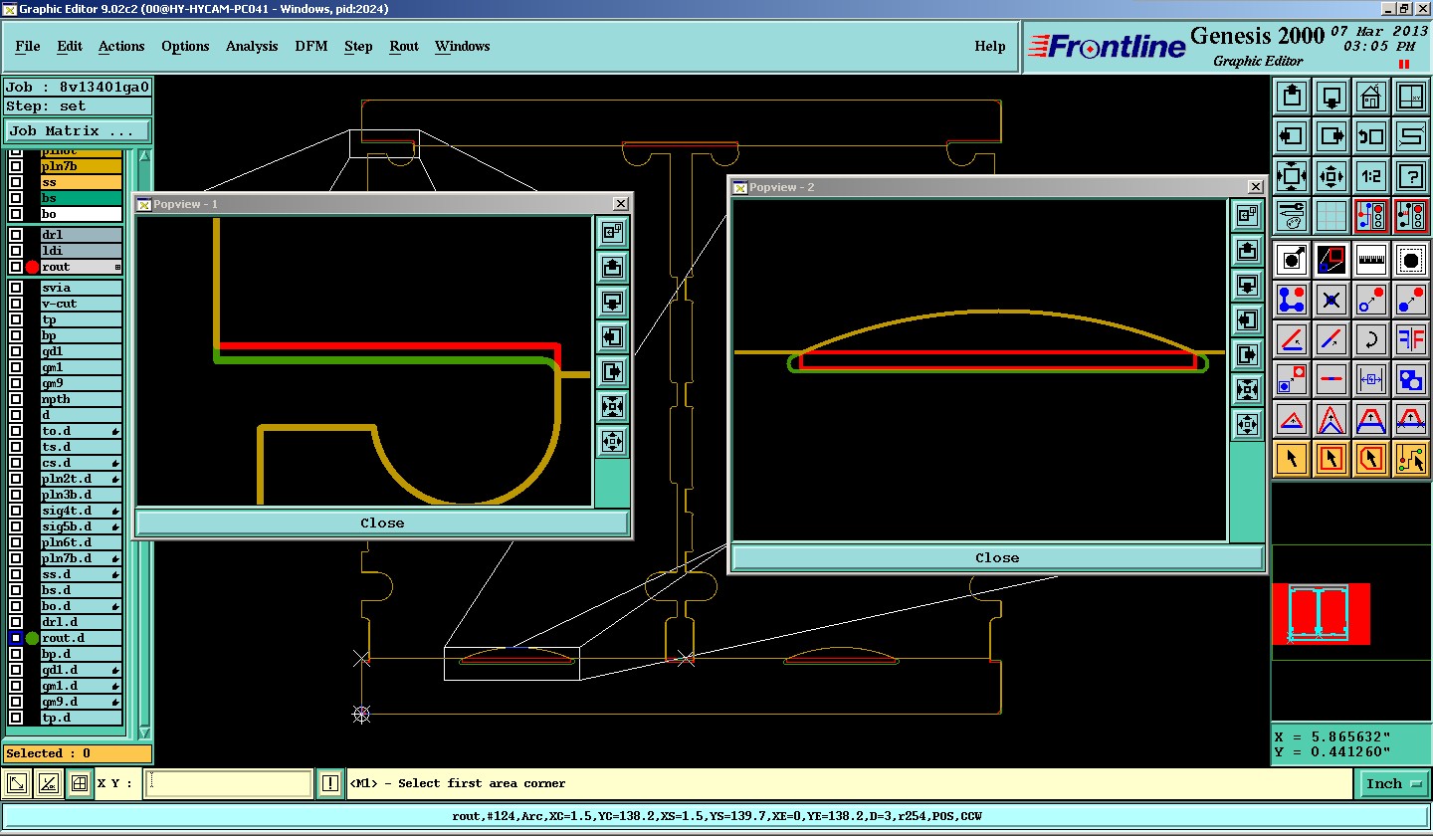Click the rotate arrow tool icon
This screenshot has width=1433, height=836.
tap(1370, 339)
